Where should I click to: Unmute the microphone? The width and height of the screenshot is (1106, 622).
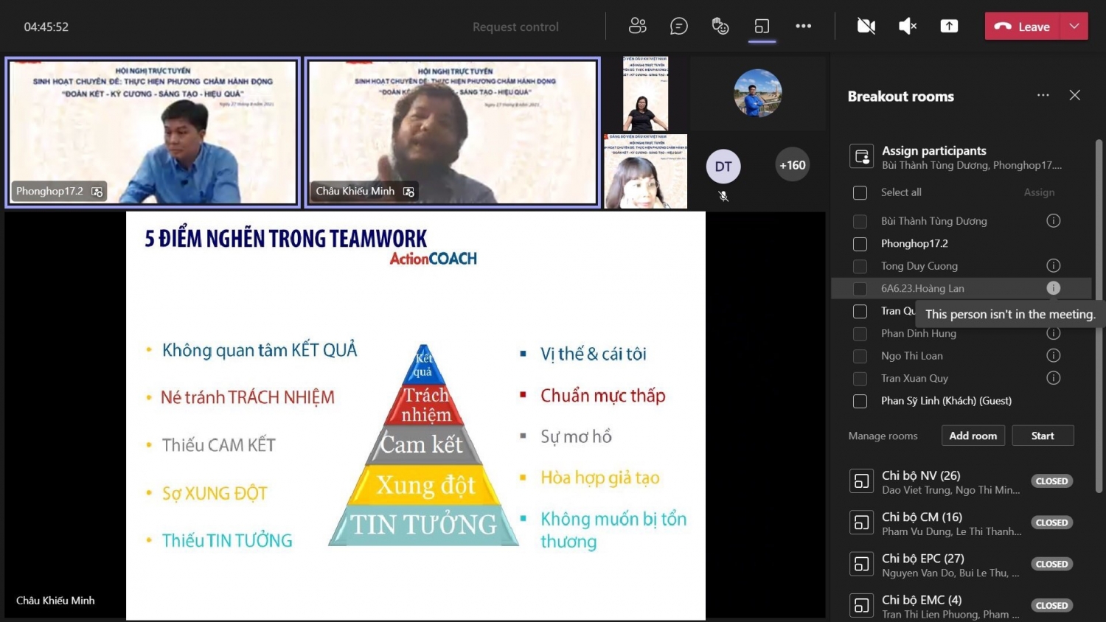908,27
